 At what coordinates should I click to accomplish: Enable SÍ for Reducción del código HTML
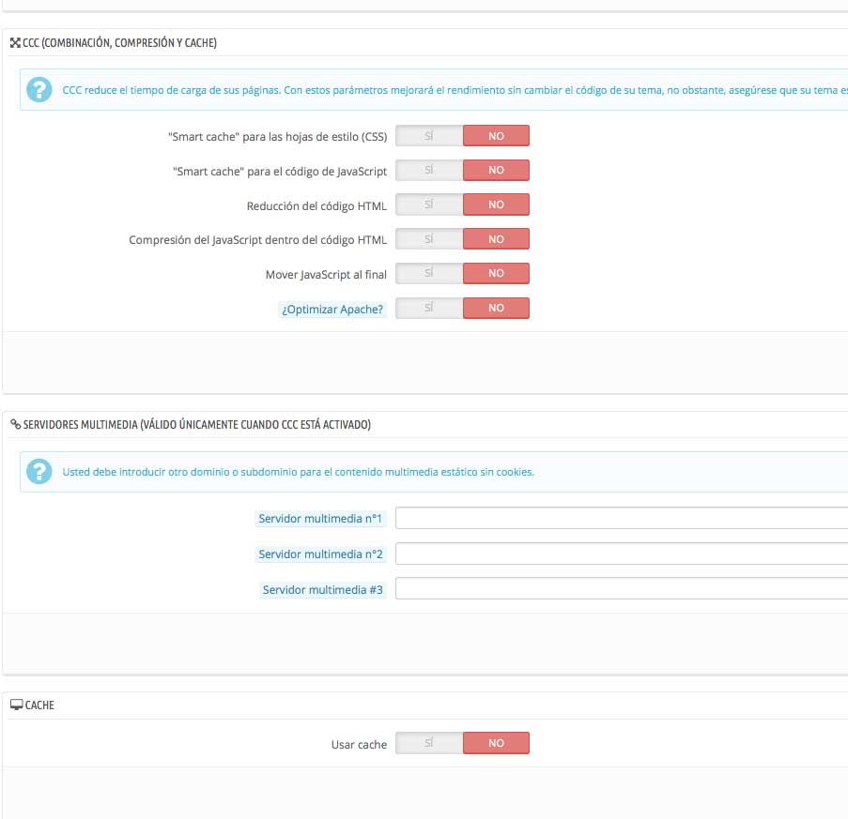(429, 205)
